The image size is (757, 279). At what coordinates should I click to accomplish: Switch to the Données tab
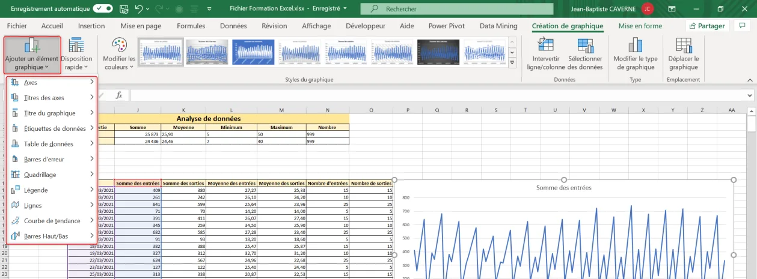[x=233, y=26]
